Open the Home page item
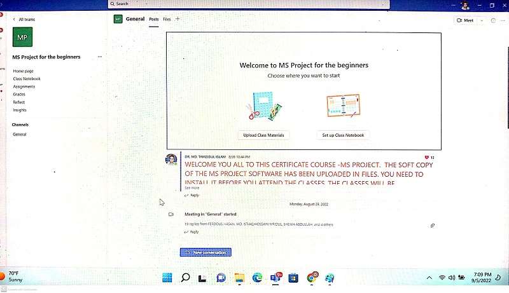 (x=23, y=71)
